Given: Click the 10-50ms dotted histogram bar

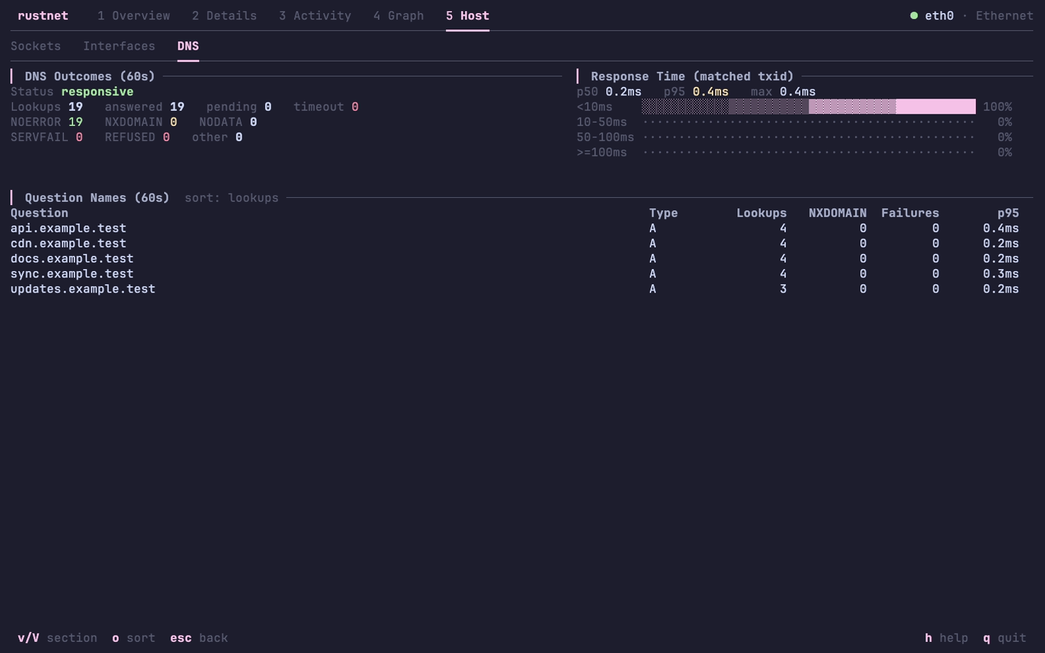Looking at the screenshot, I should click(809, 122).
